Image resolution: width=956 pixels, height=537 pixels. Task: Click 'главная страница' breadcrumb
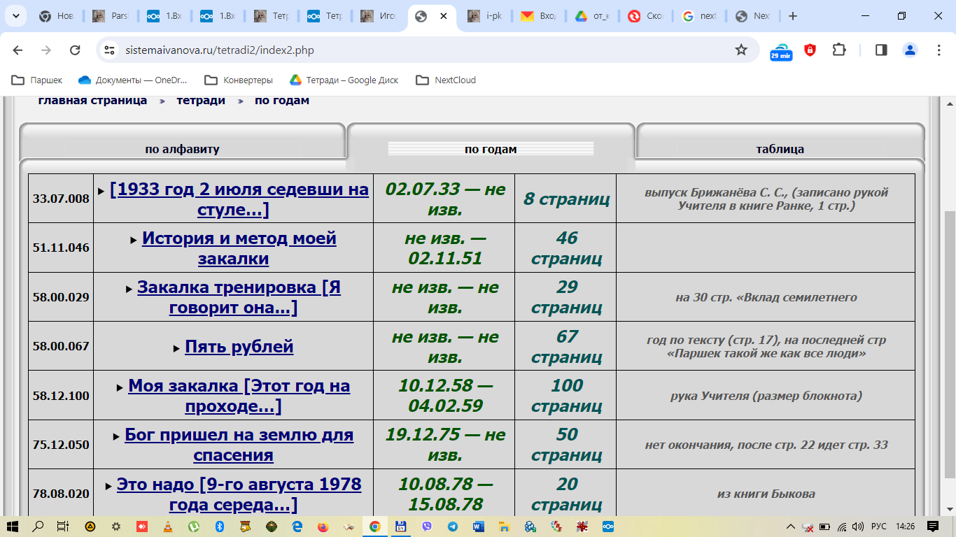coord(92,101)
